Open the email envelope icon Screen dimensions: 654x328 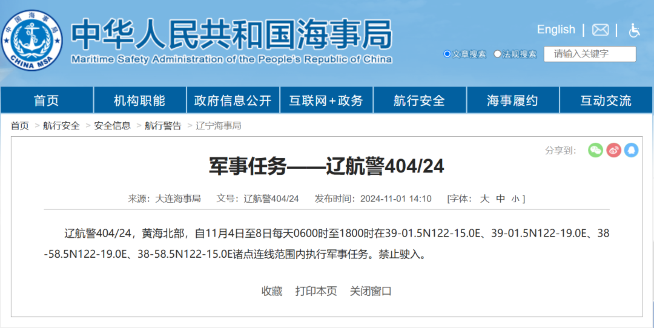click(600, 30)
